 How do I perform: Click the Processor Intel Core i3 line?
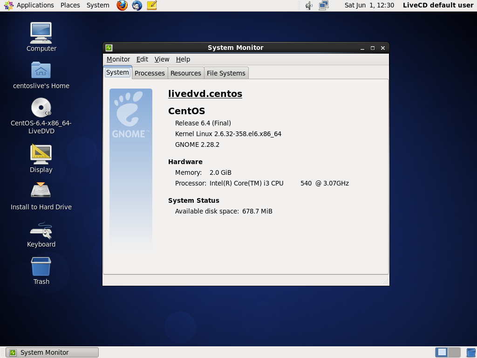click(262, 183)
